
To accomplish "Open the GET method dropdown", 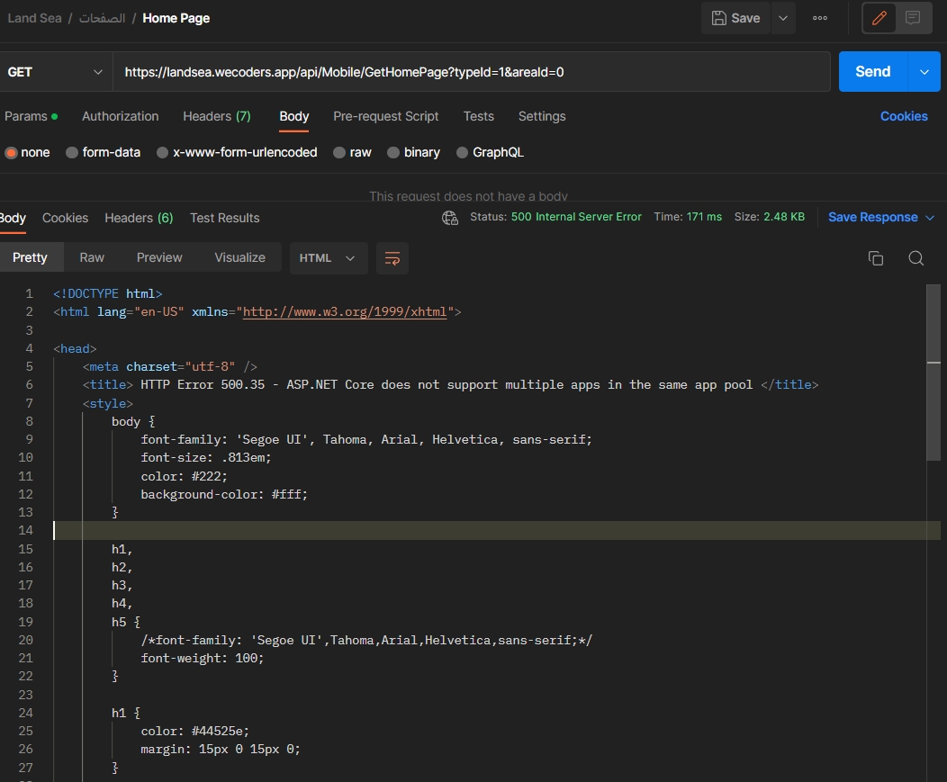I will point(54,72).
